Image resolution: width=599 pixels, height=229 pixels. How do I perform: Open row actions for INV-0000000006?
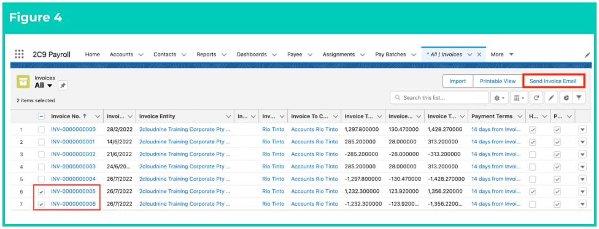click(582, 204)
